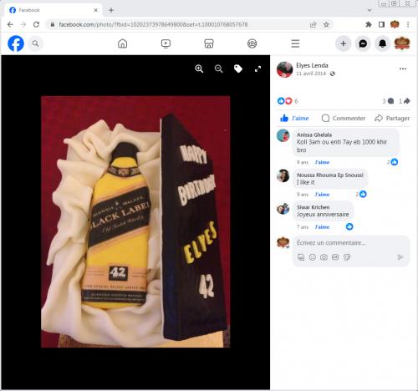Click in the Écrivez un commentaire field
This screenshot has height=391, width=418.
coord(345,243)
